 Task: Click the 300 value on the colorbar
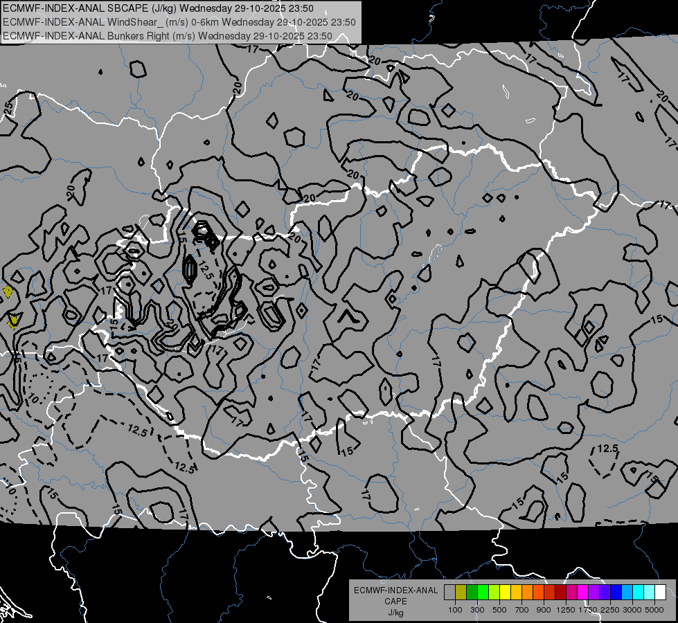point(477,610)
